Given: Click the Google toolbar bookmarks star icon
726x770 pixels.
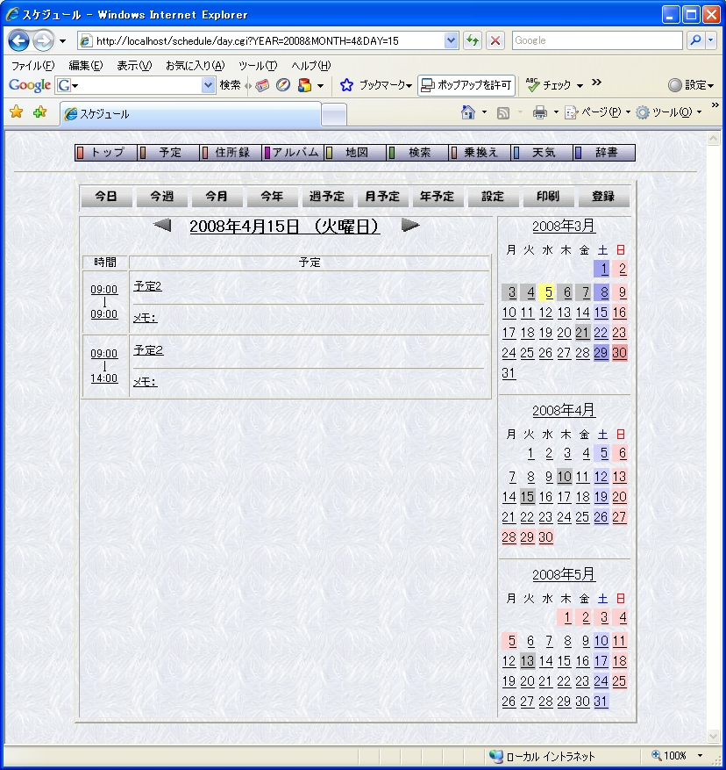Looking at the screenshot, I should pyautogui.click(x=346, y=85).
